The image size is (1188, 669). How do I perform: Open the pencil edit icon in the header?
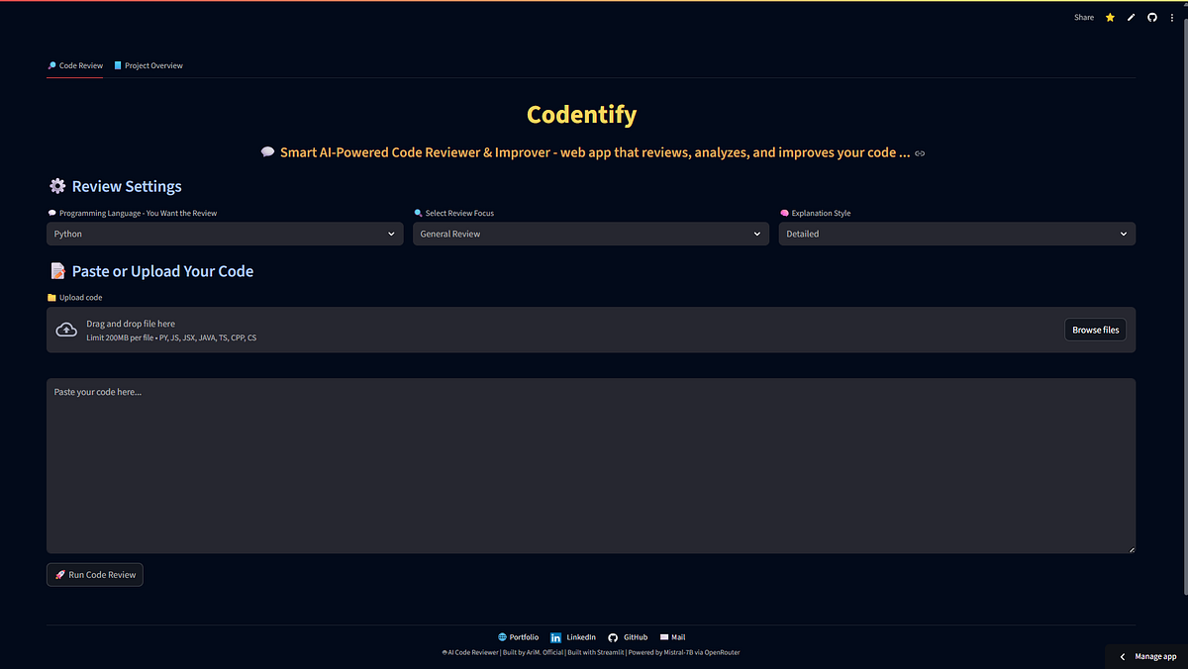pos(1131,17)
